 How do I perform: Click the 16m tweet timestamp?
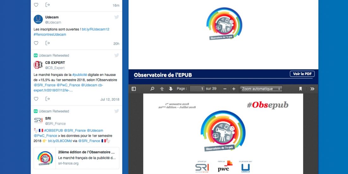(116, 6)
